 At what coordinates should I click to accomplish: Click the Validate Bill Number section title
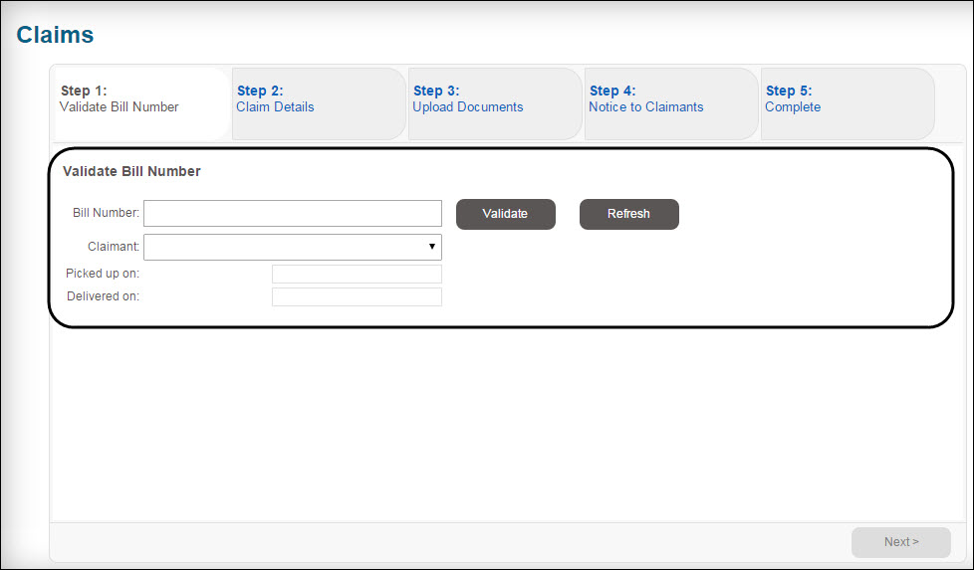[131, 171]
